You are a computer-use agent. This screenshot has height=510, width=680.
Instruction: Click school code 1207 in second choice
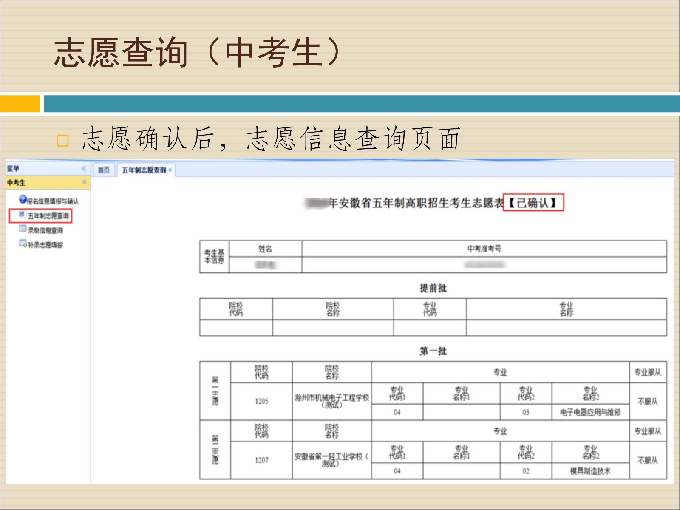[261, 460]
